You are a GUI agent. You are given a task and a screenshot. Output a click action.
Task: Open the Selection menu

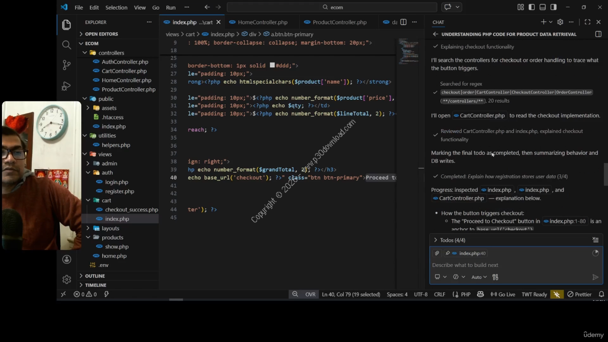[116, 8]
